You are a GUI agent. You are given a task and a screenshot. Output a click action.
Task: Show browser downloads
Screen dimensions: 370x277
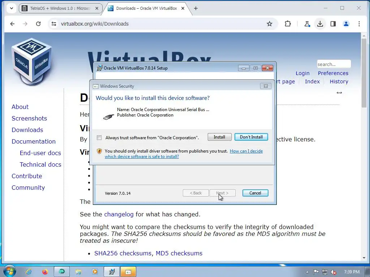tap(320, 24)
